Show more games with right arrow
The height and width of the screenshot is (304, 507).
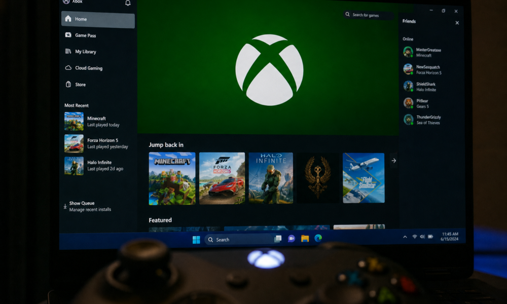[x=393, y=161]
